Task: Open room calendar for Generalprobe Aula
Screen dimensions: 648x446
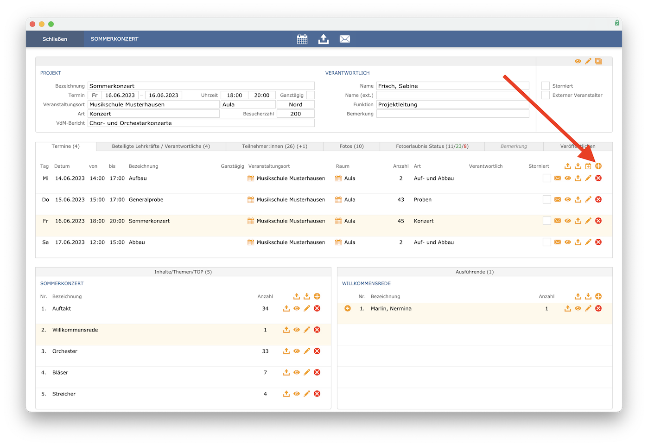Action: click(338, 199)
